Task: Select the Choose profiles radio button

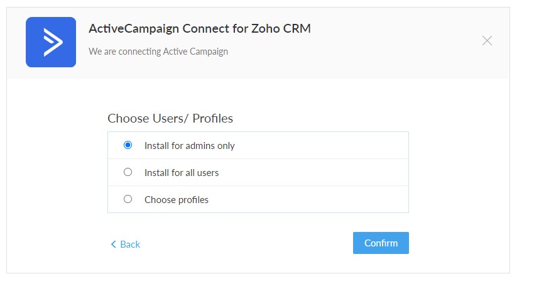Action: pyautogui.click(x=128, y=199)
